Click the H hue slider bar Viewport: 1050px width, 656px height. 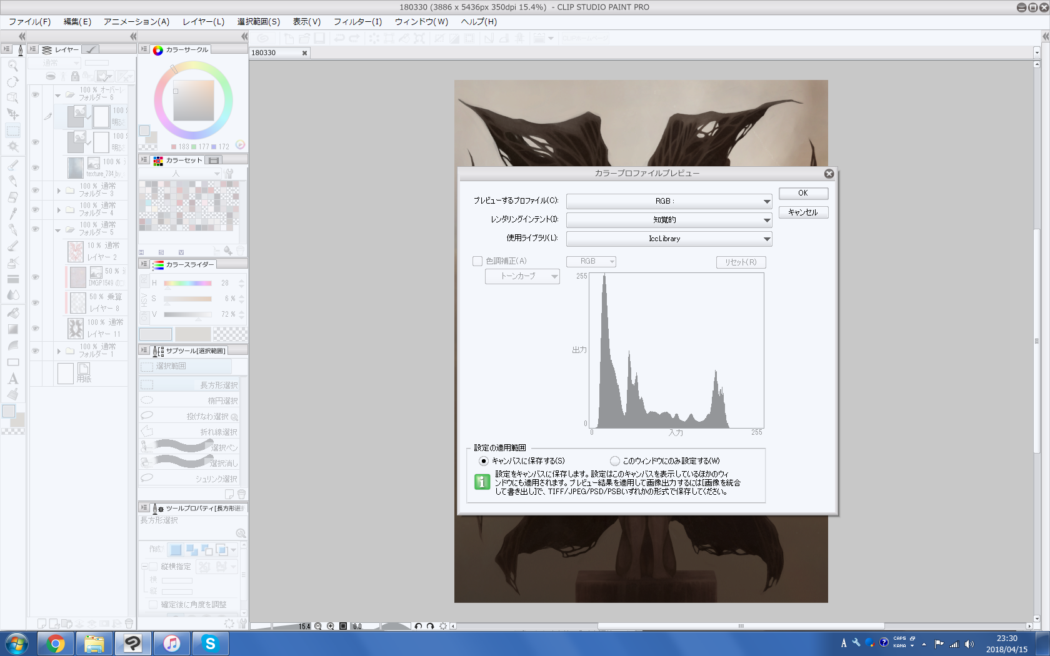(x=187, y=283)
